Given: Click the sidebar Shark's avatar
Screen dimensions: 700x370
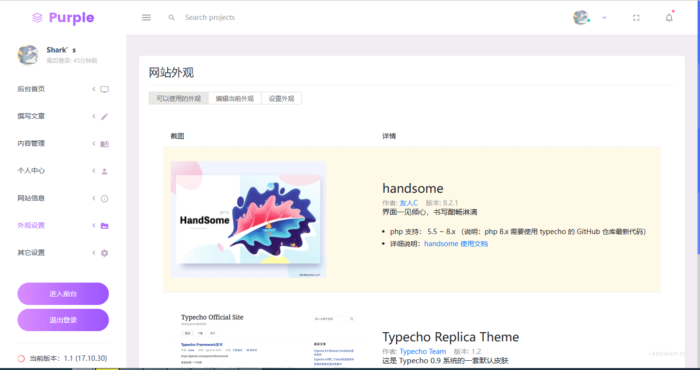Looking at the screenshot, I should [x=28, y=55].
